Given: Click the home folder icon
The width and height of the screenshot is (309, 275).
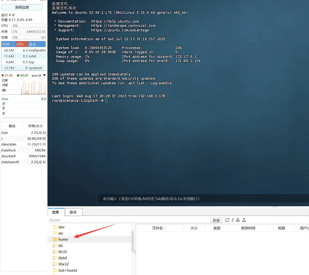Looking at the screenshot, I should 55,239.
